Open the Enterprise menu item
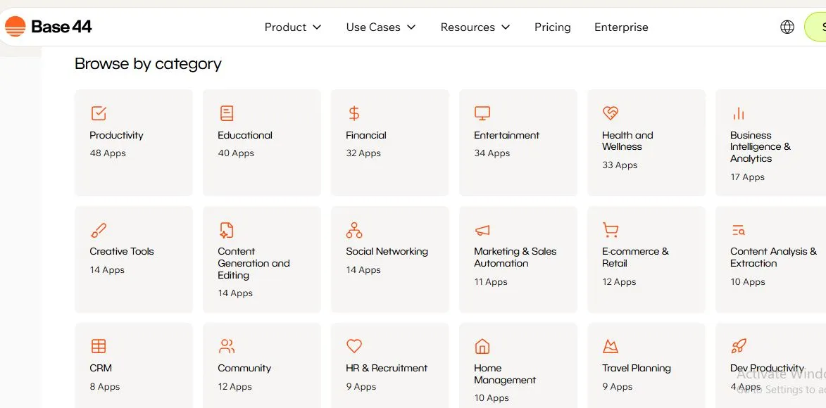This screenshot has width=826, height=408. (x=621, y=27)
